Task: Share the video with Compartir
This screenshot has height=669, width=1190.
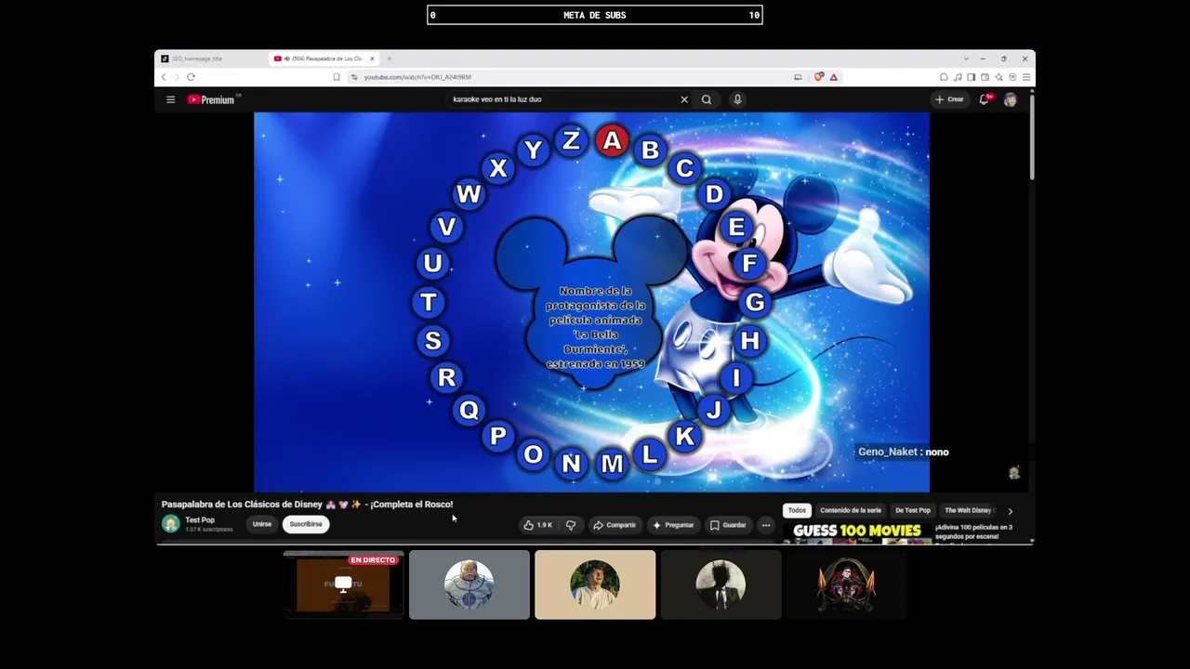Action: [x=615, y=525]
